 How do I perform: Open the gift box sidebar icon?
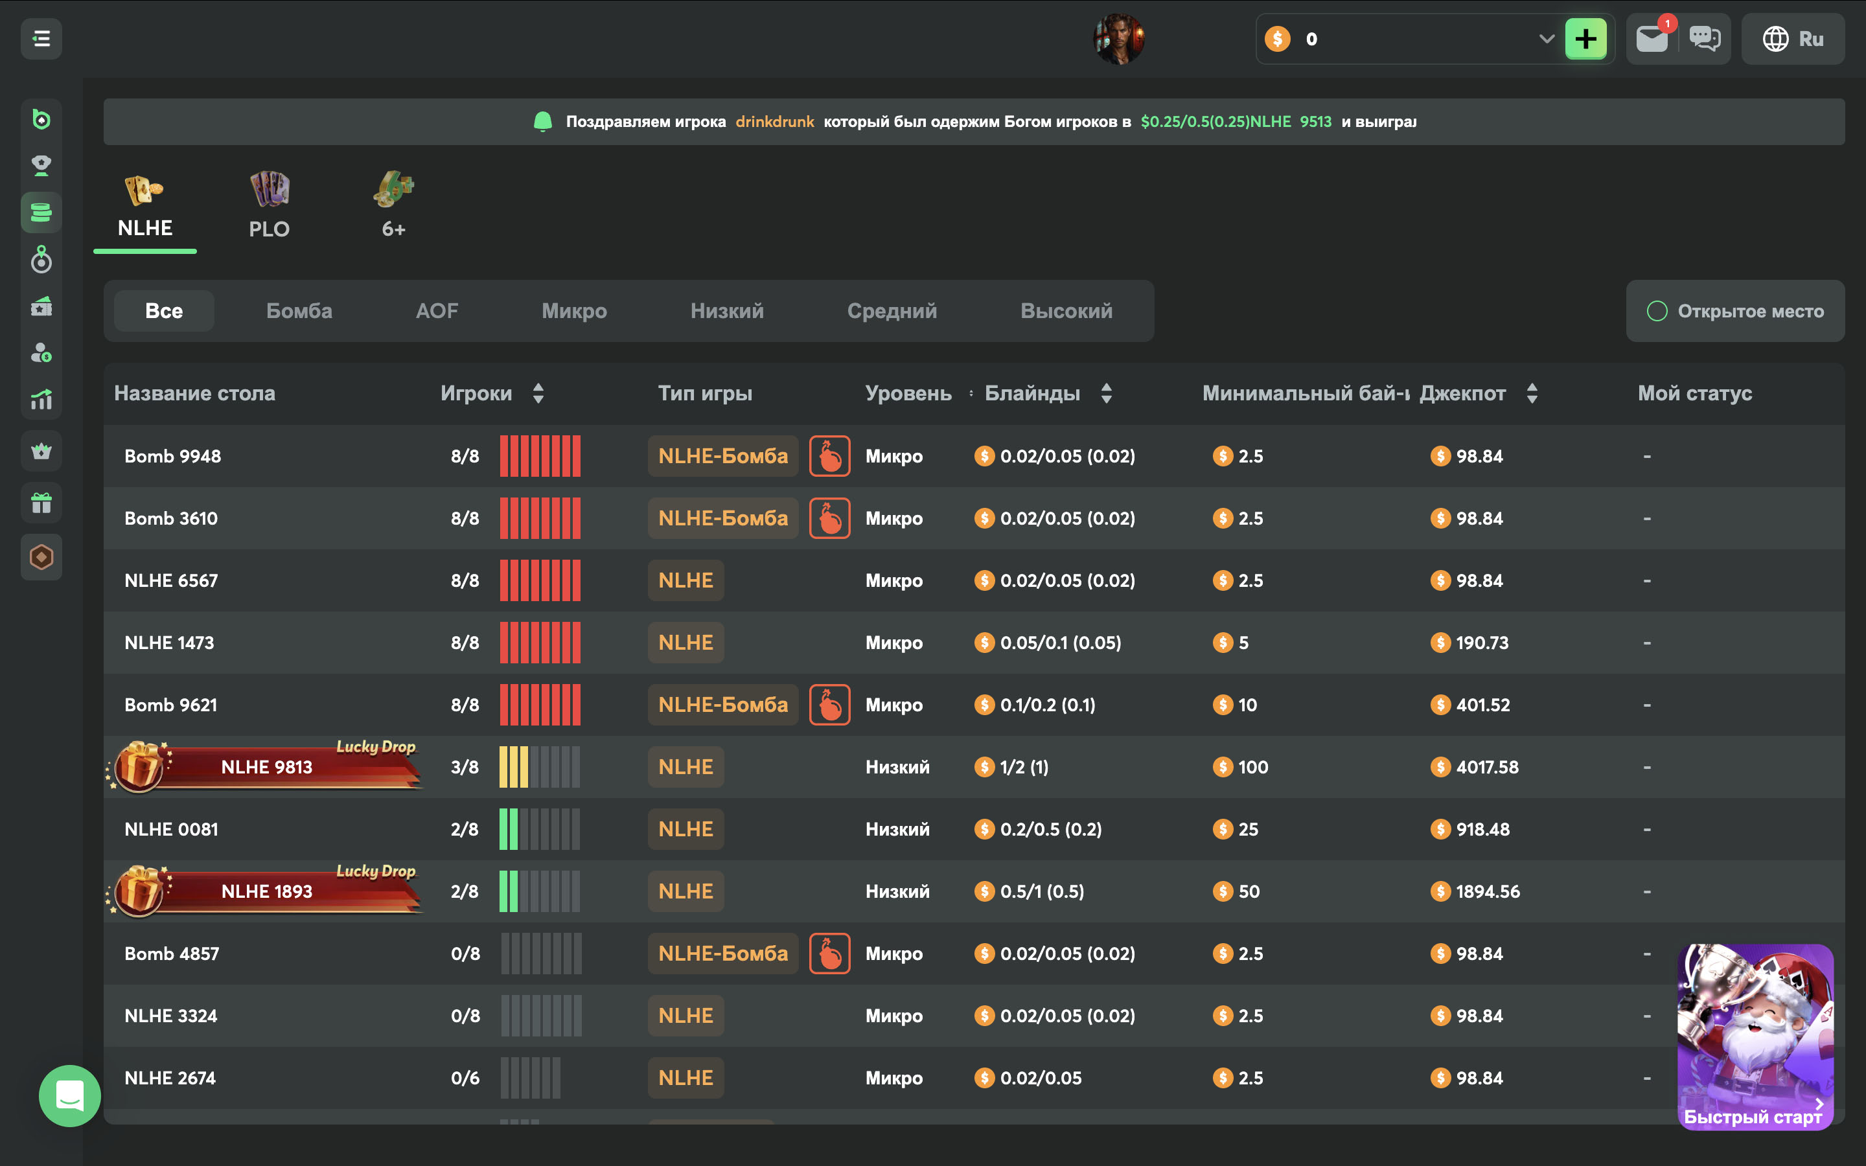(41, 503)
